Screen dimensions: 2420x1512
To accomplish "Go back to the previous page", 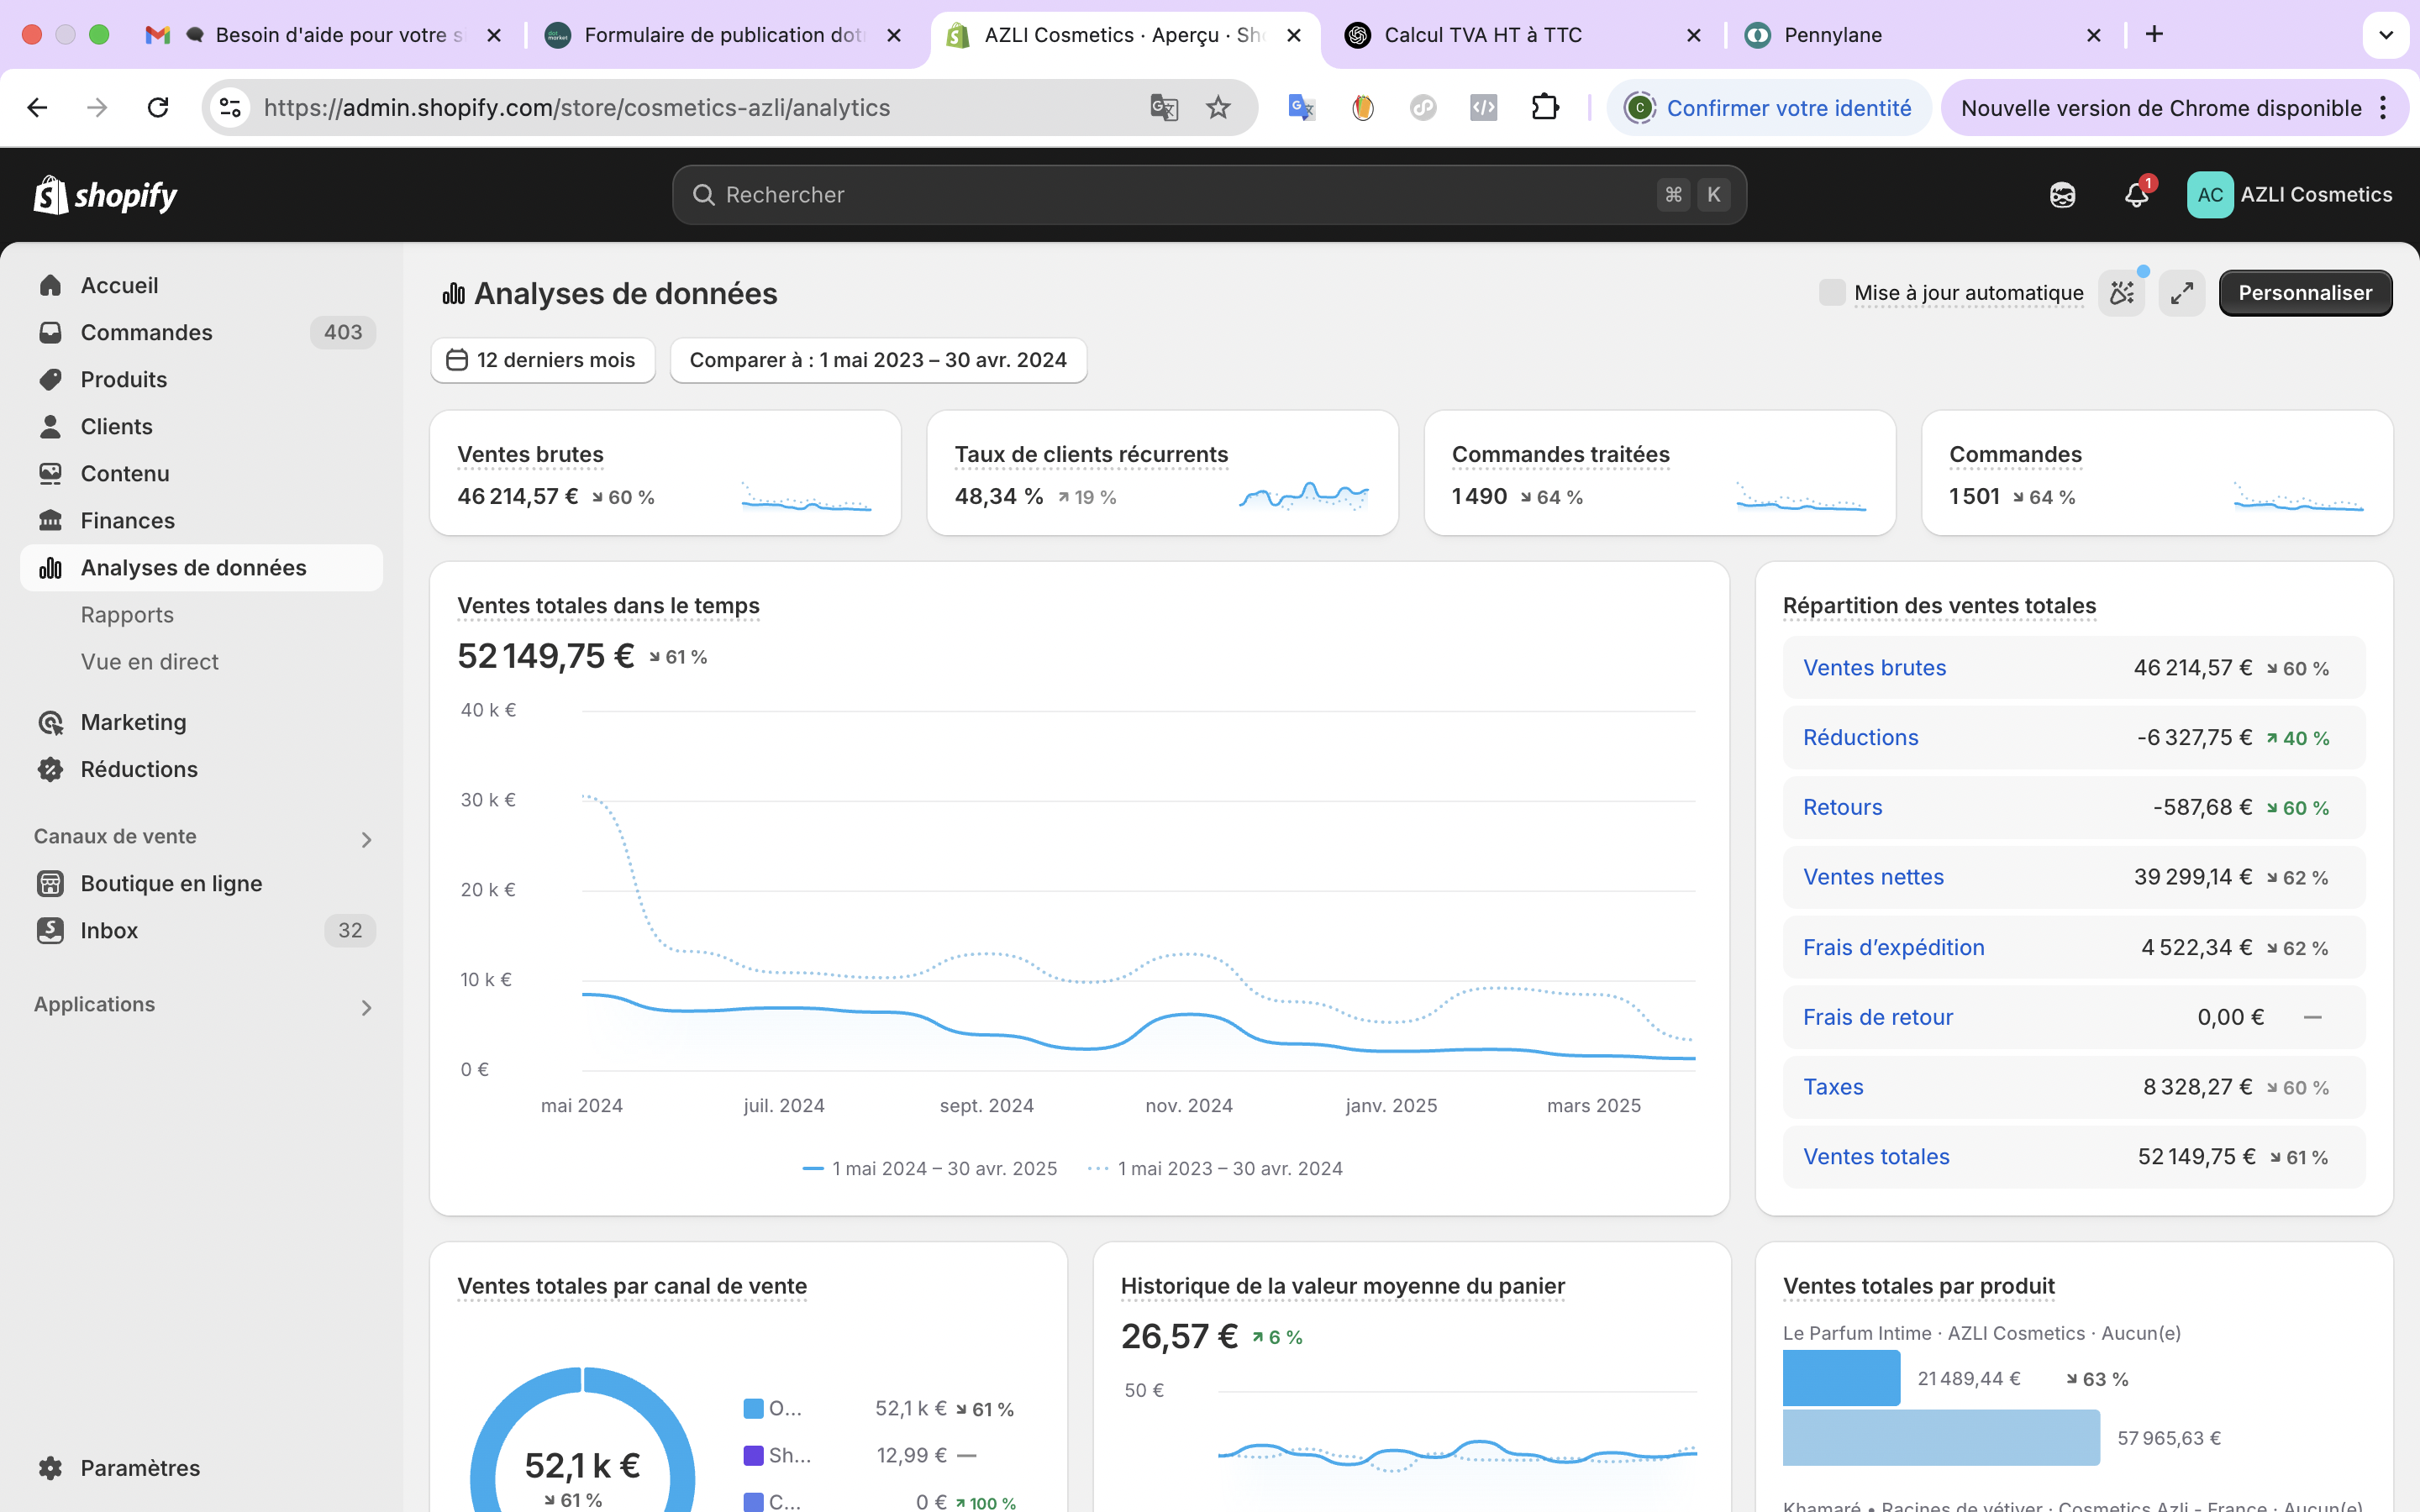I will (x=37, y=108).
